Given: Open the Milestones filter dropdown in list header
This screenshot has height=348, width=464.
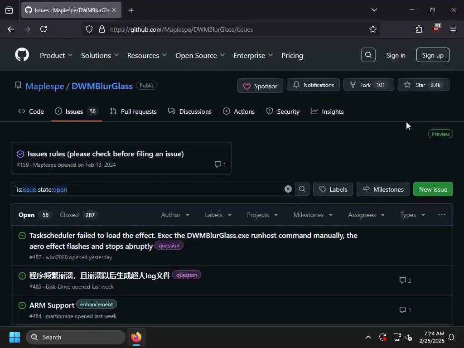Looking at the screenshot, I should 313,215.
